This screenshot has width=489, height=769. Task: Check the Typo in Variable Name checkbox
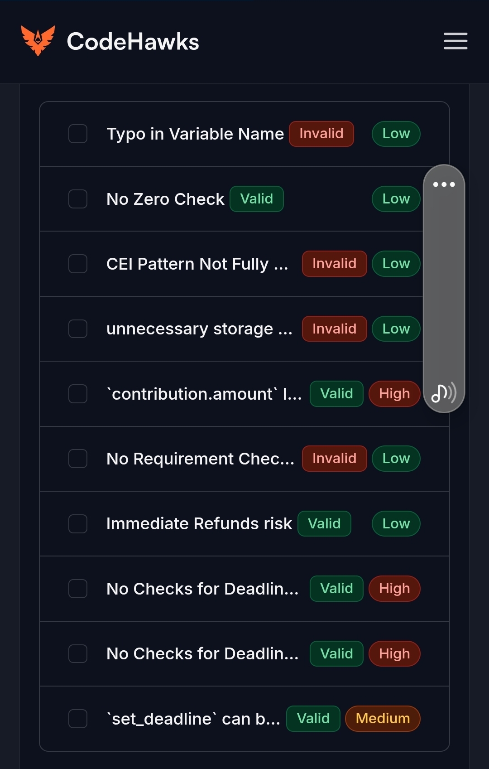(78, 134)
